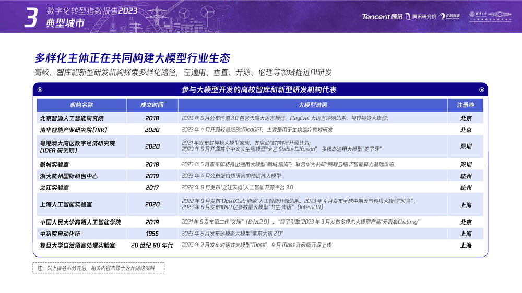Click progress text about 之江天枢 3.0

coord(238,187)
